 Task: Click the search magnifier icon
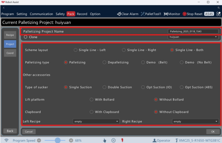[219, 8]
